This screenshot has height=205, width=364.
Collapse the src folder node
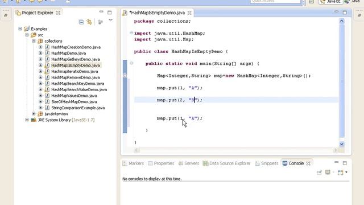click(27, 35)
